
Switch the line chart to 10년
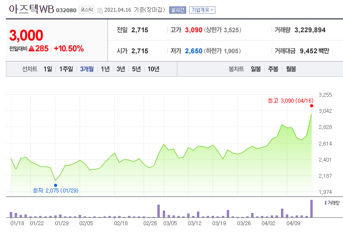point(153,69)
